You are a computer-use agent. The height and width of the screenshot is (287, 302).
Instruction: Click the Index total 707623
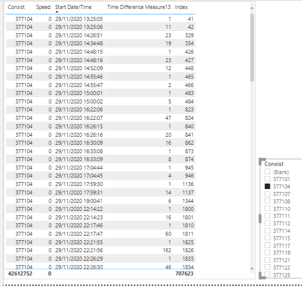tap(184, 274)
